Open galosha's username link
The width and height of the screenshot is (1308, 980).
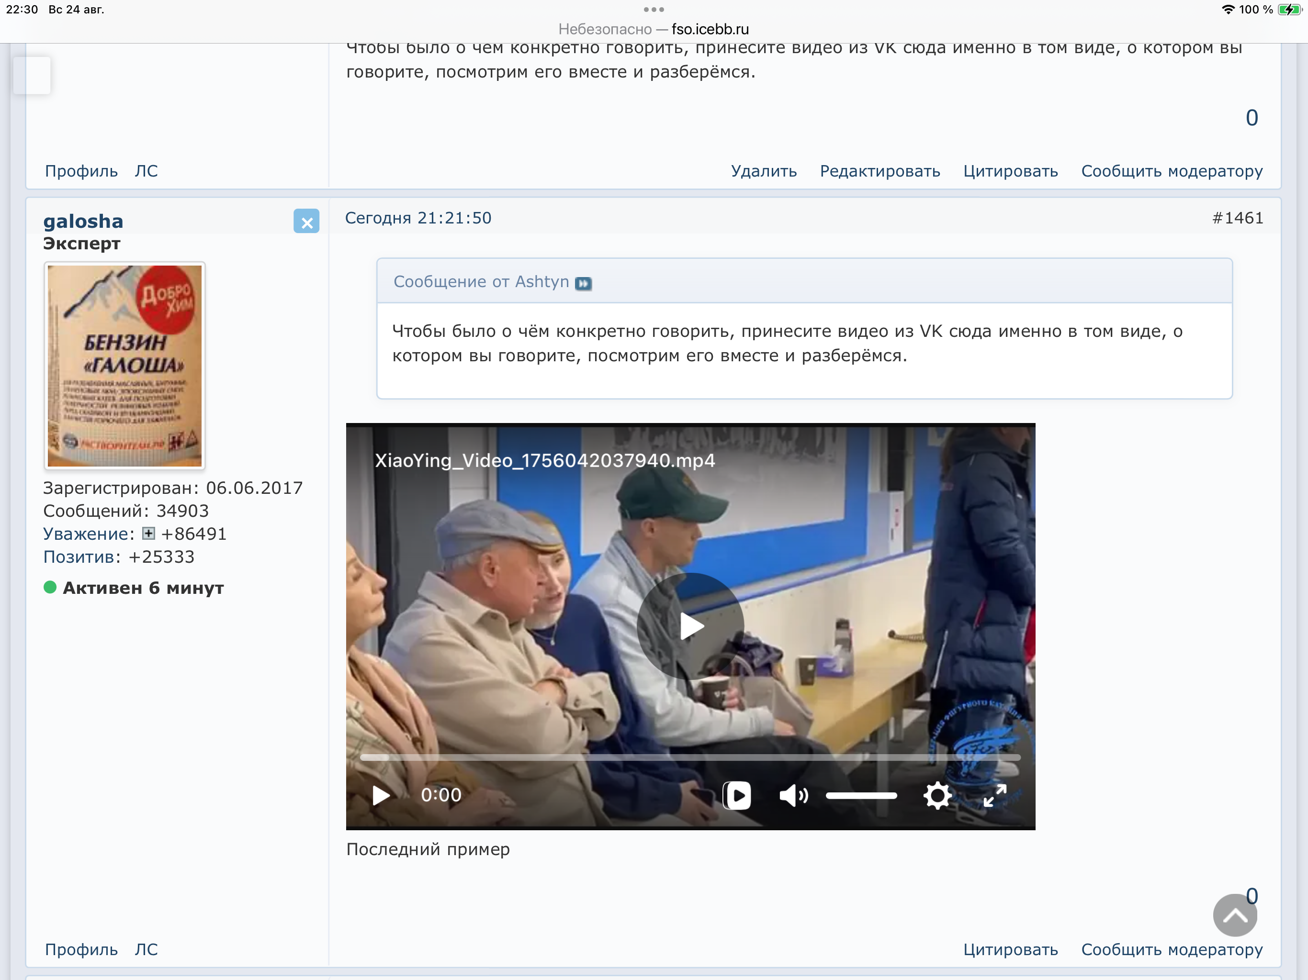(83, 221)
